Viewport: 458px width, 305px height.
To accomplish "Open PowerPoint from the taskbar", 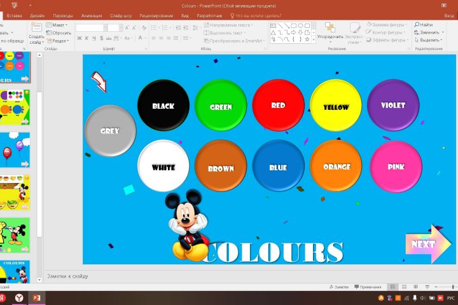I will tap(37, 298).
